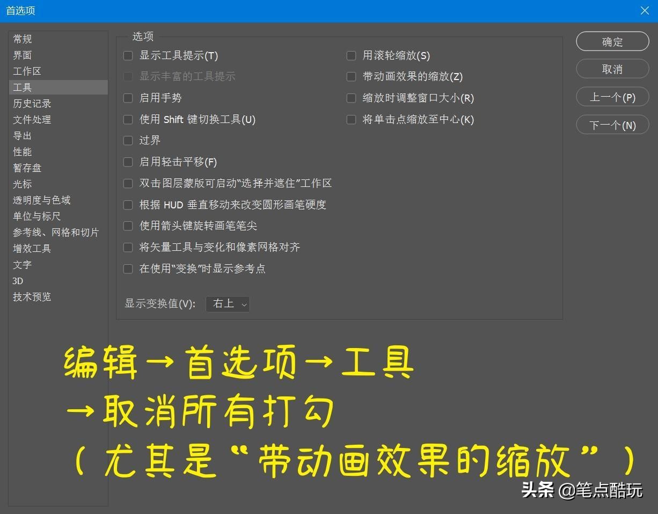
Task: Open the 3D preferences page
Action: tap(17, 280)
